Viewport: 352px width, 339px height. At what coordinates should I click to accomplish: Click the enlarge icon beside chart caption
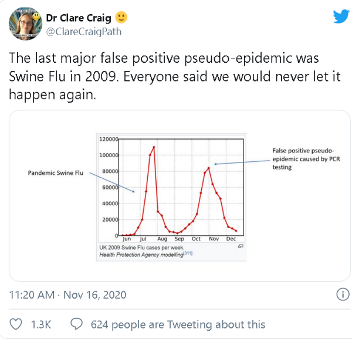241,246
